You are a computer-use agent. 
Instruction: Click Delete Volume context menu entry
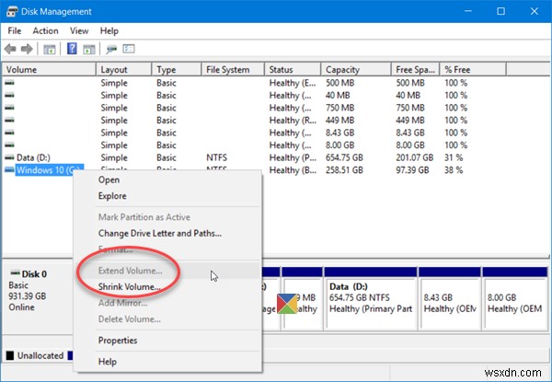(x=167, y=319)
